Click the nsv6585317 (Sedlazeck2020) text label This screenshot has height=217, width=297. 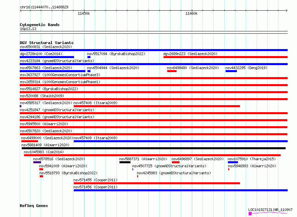(x=46, y=103)
